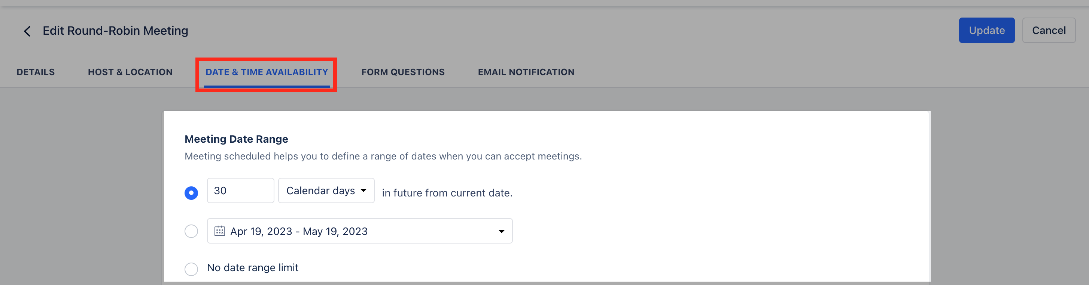1089x285 pixels.
Task: Click the Edit Round-Robin Meeting title
Action: click(x=115, y=30)
